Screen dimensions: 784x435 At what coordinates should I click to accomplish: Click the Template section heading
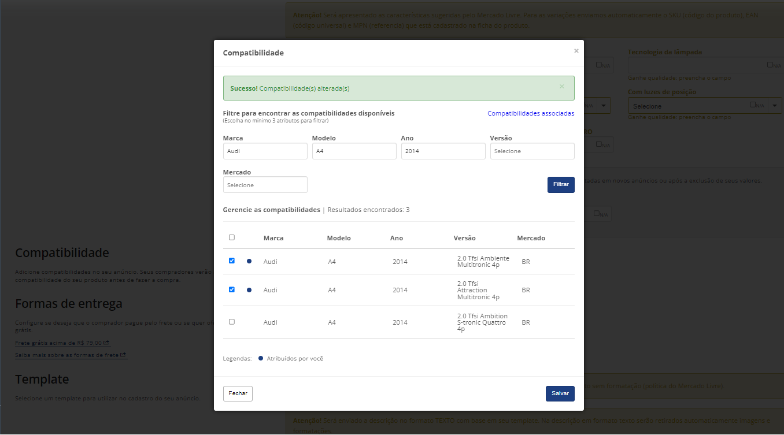pyautogui.click(x=42, y=380)
